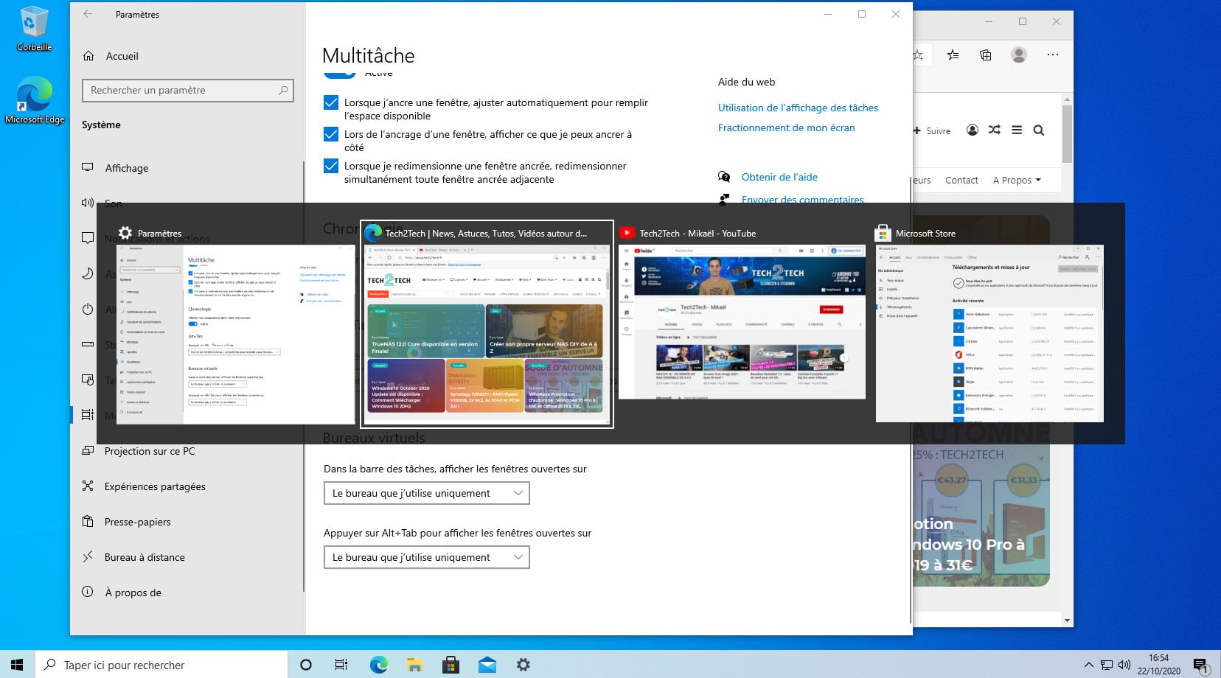Click the Rechercher un paramètre search field
This screenshot has height=678, width=1221.
pos(187,90)
